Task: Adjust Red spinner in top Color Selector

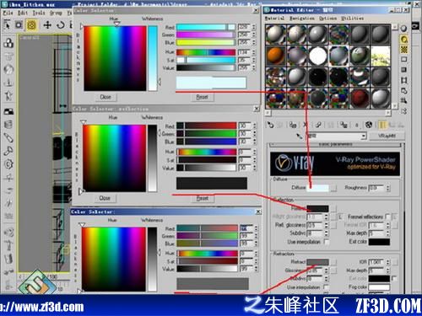Action: [x=254, y=27]
